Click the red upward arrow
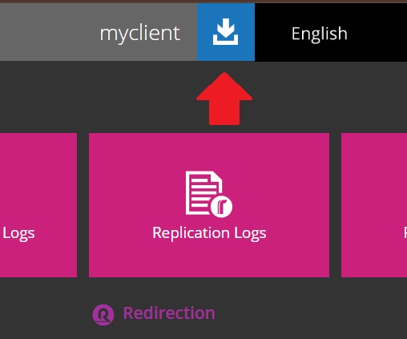 tap(224, 99)
